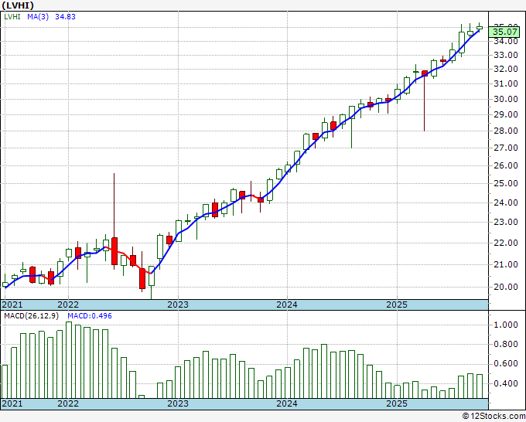
Task: Click 2024 on the MACD timeline
Action: click(x=287, y=403)
